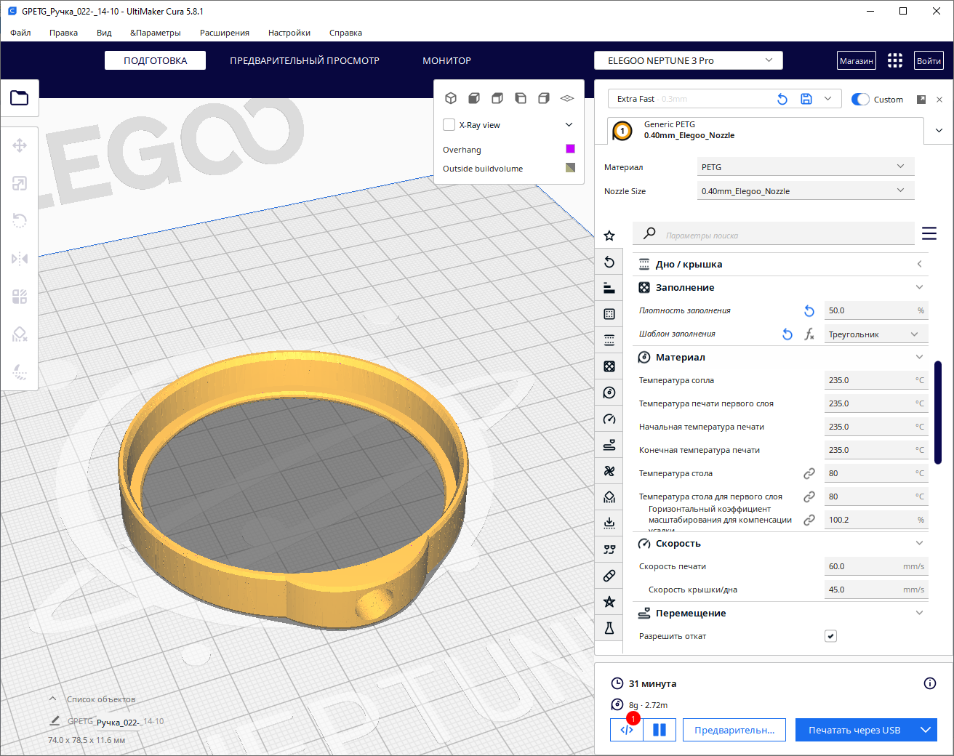Save the Extra Fast profile changes
This screenshot has width=954, height=756.
pos(806,99)
